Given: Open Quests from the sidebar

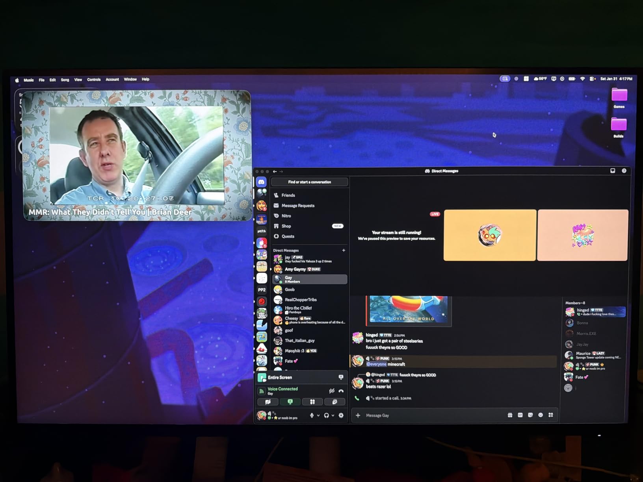Looking at the screenshot, I should 288,236.
